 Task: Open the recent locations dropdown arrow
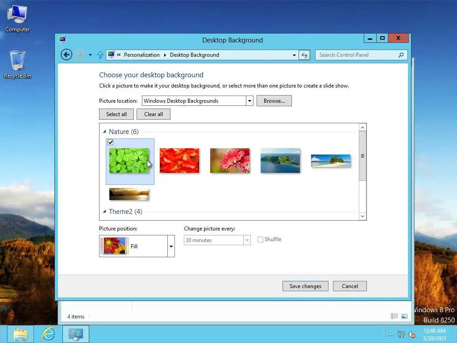[90, 55]
